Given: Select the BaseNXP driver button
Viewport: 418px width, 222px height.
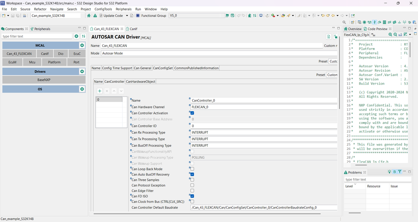Looking at the screenshot, I should pyautogui.click(x=44, y=80).
